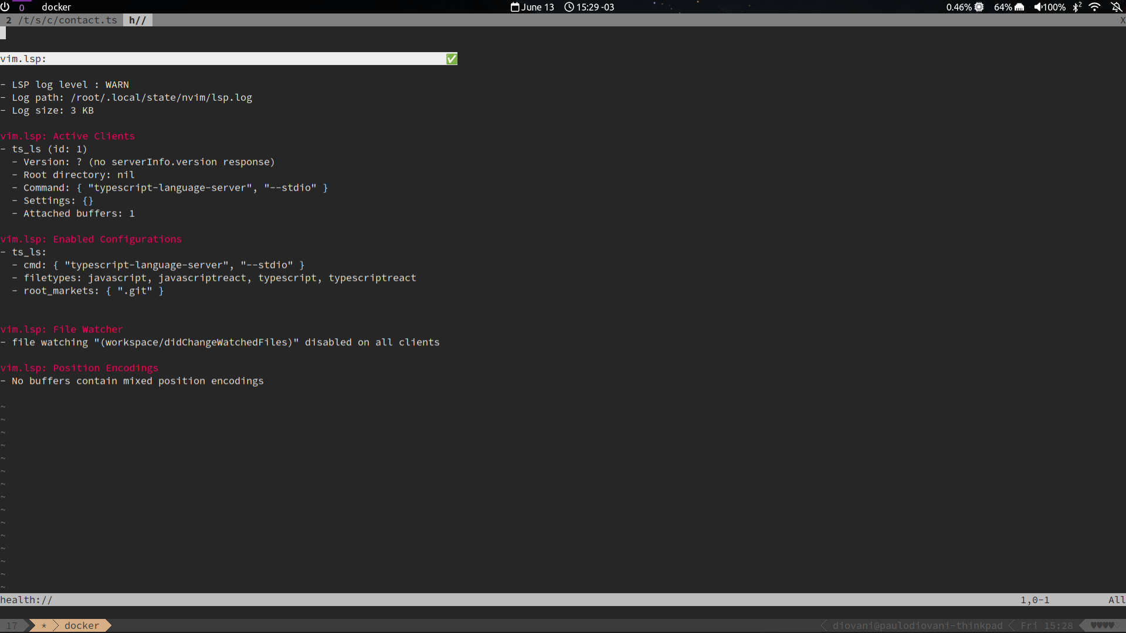Click the 'vim.lsp: Enabled Configurations' heading
Screen dimensions: 1126x633
click(x=91, y=239)
